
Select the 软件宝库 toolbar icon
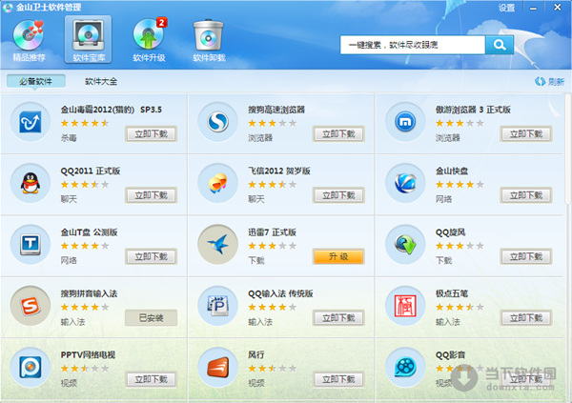point(89,39)
